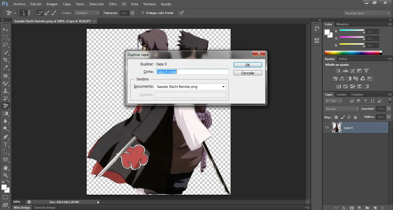The height and width of the screenshot is (210, 393).
Task: Open the Filtro menu
Action: (x=113, y=4)
